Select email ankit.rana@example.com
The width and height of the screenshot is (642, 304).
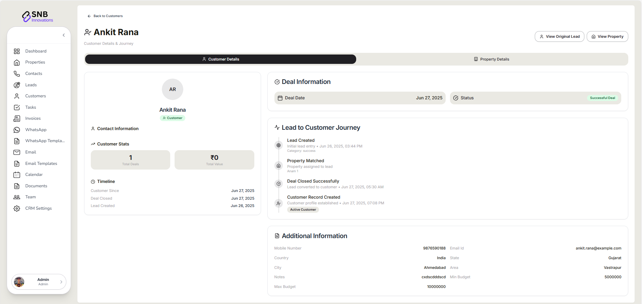(x=598, y=248)
